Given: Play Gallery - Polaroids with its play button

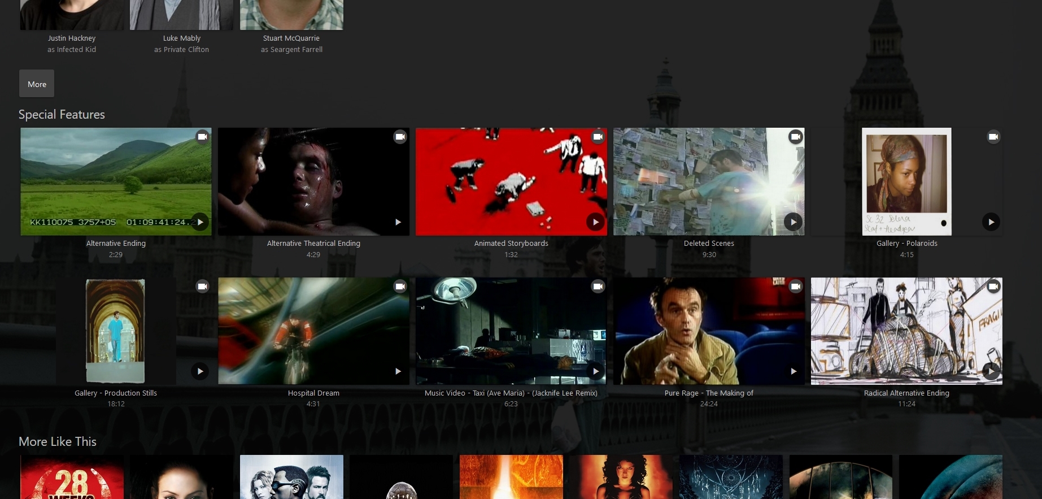Looking at the screenshot, I should (991, 222).
